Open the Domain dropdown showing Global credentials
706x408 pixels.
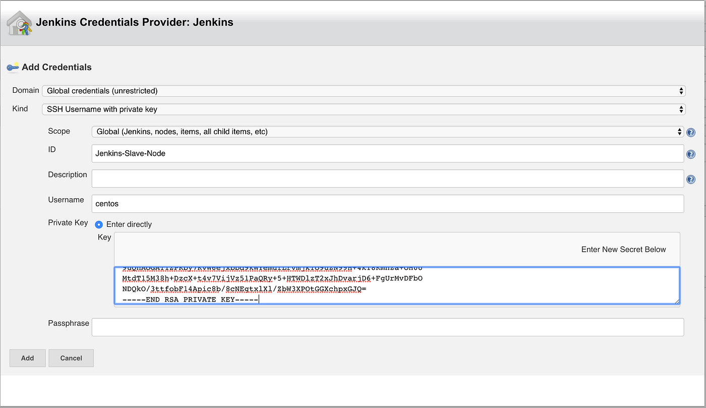point(353,91)
